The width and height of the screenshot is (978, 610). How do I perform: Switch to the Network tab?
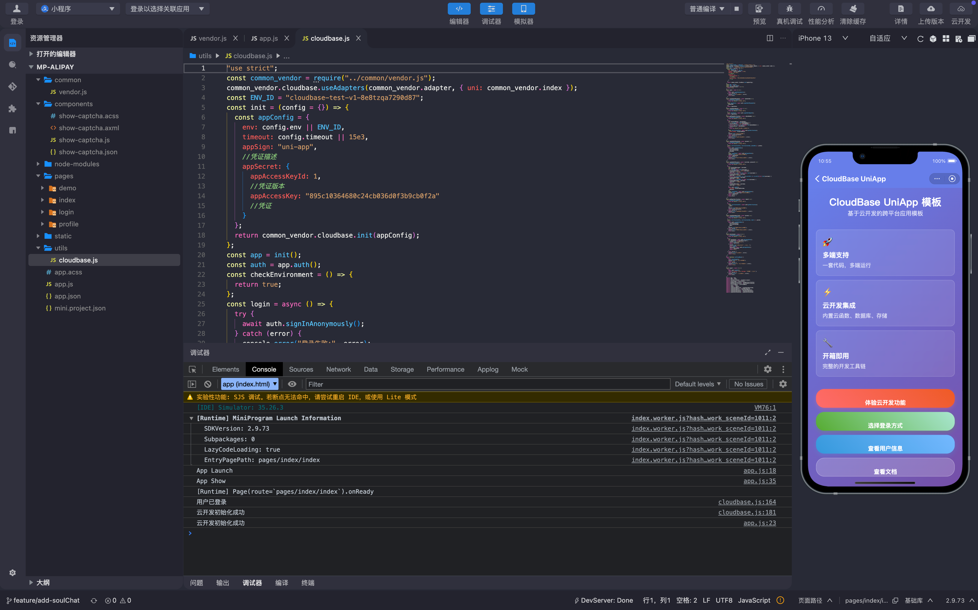pos(338,369)
